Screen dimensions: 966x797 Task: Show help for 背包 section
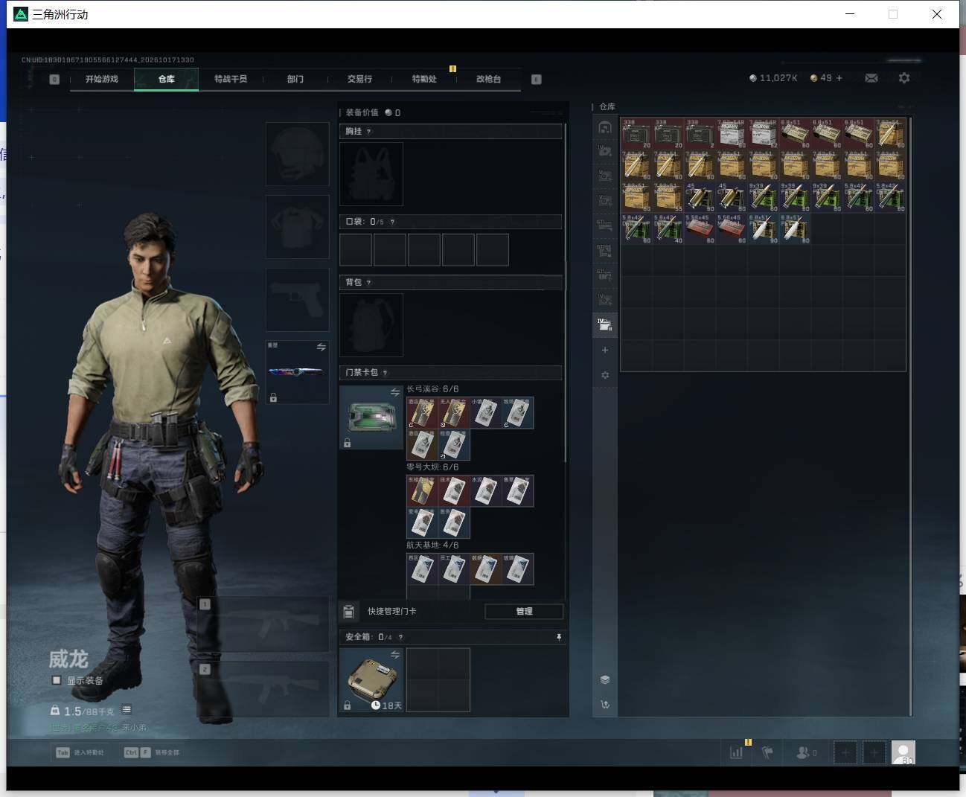click(368, 283)
